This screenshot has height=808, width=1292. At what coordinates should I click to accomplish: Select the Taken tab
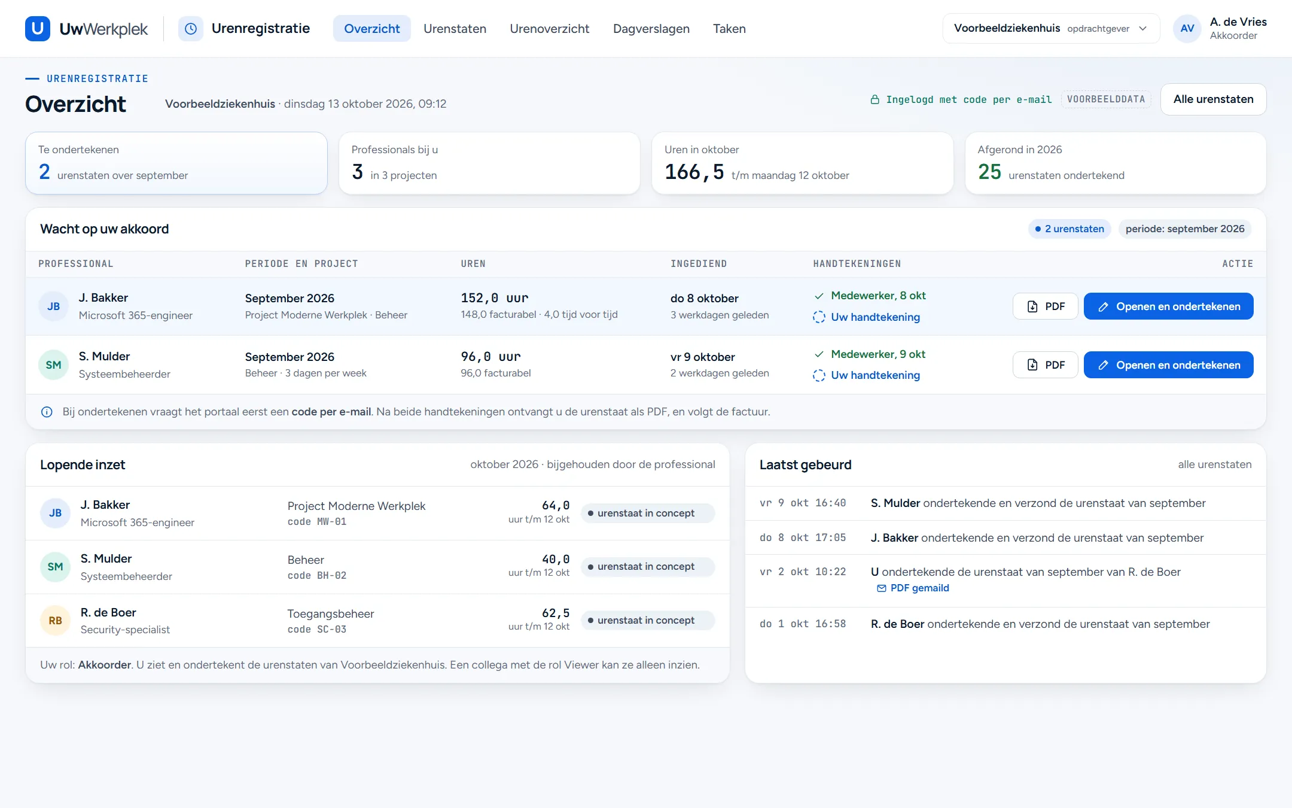[x=729, y=28]
